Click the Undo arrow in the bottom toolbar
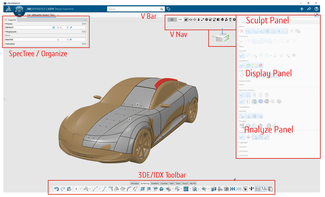Screen dimensions: 325x197 coord(57,189)
